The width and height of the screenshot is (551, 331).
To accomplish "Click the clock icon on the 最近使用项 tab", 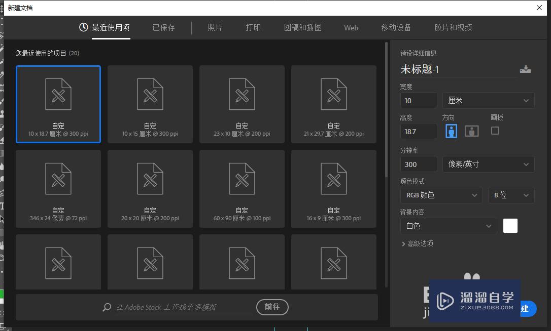I will point(83,28).
